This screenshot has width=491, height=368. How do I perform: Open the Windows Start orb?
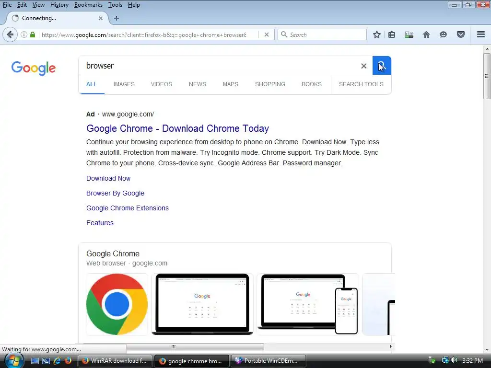click(x=13, y=360)
